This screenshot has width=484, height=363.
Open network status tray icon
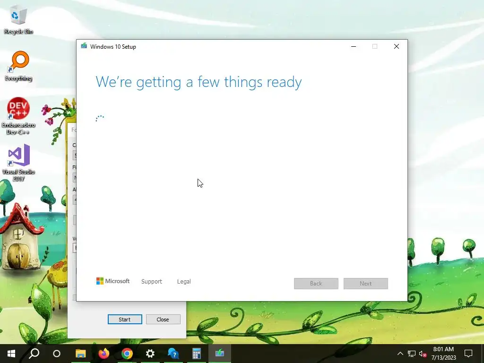(412, 354)
